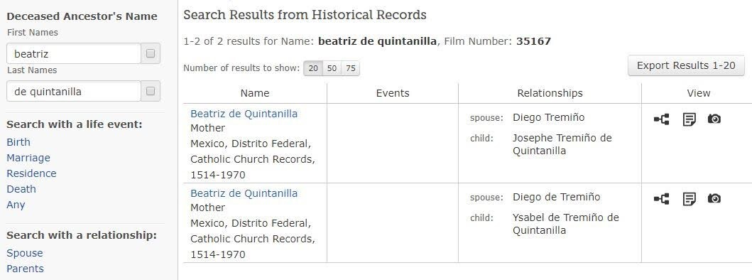The height and width of the screenshot is (280, 752).
Task: Show 20 results per page
Action: point(313,68)
